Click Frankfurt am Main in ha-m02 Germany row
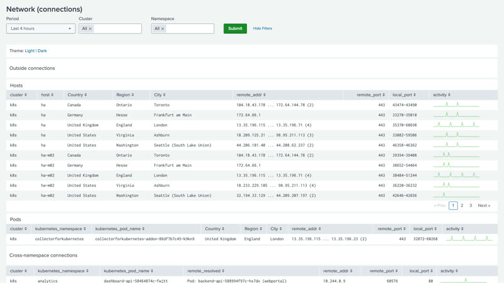504x283 pixels. pos(173,165)
